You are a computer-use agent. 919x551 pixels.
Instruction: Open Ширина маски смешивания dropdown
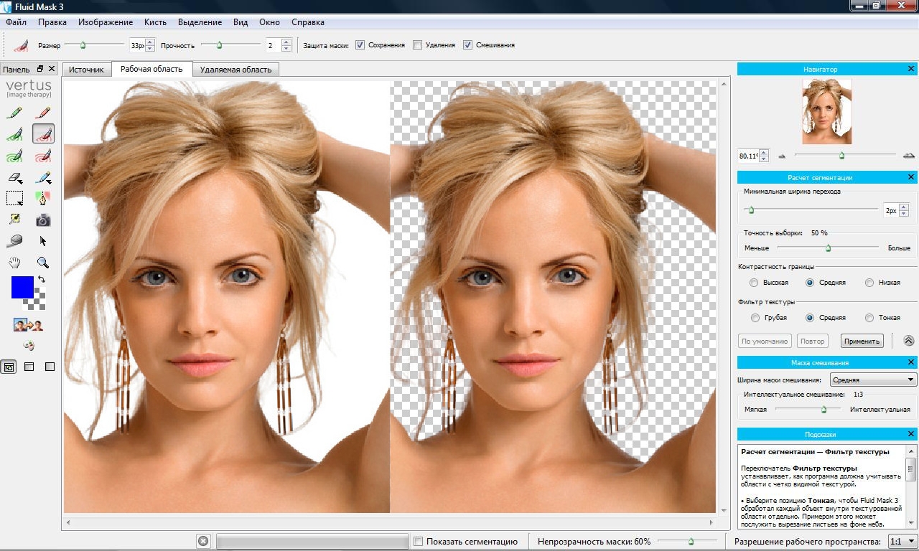pos(873,380)
